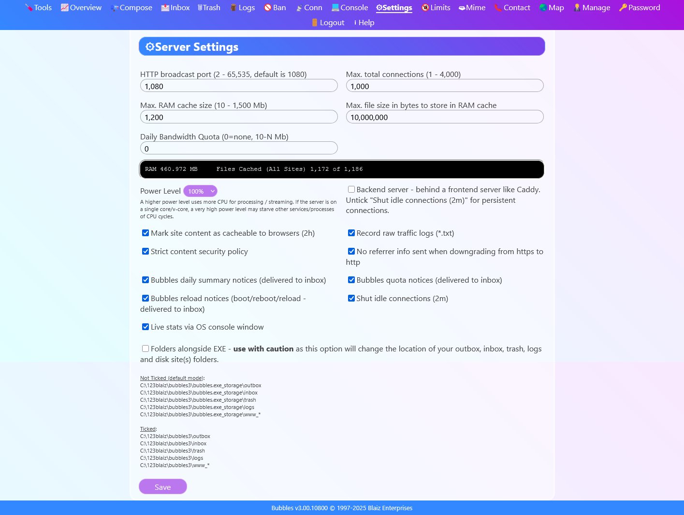The height and width of the screenshot is (515, 684).
Task: Go to the Password page
Action: click(640, 8)
